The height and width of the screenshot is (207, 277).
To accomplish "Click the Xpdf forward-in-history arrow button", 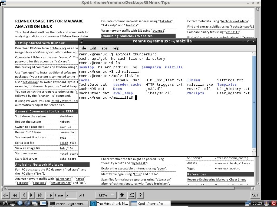I will (50, 195).
